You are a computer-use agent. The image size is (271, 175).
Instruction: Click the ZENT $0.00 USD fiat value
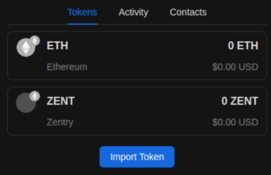[235, 122]
